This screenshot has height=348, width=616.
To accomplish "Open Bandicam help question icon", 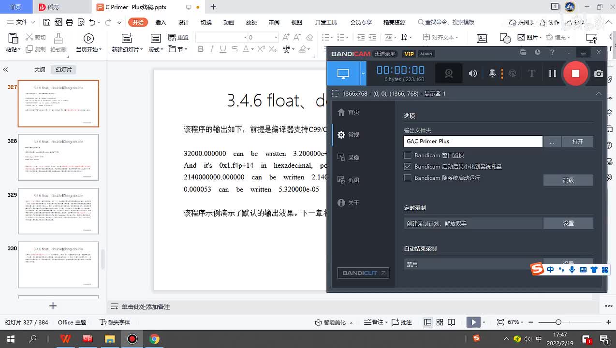I will tap(552, 53).
